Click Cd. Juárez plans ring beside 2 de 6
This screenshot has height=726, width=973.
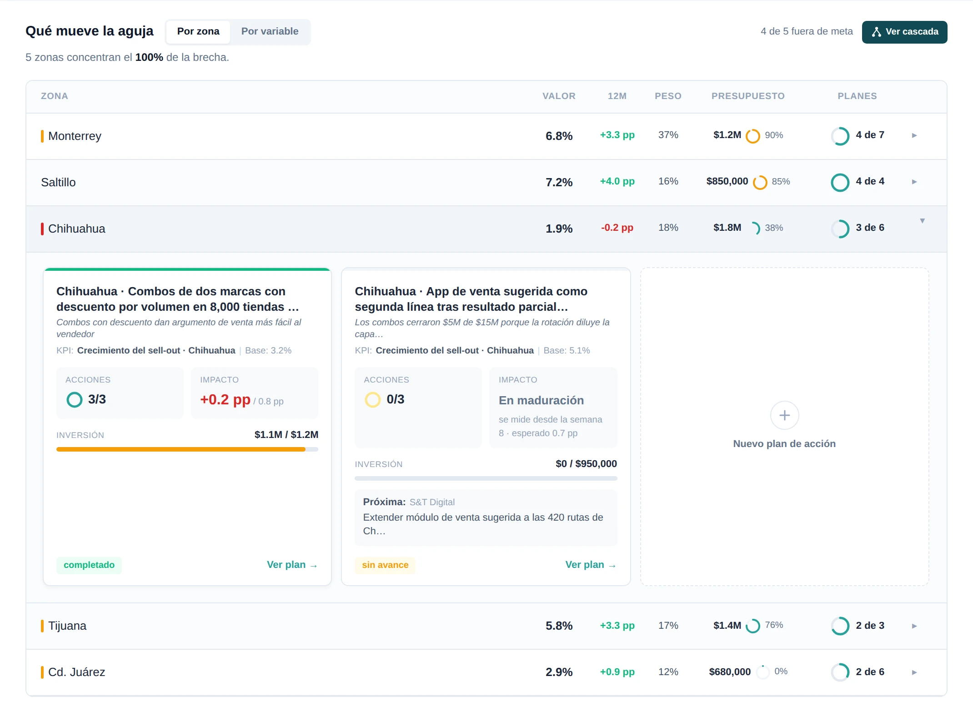tap(840, 672)
